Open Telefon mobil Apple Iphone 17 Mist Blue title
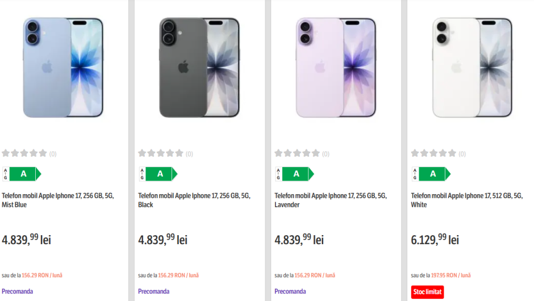 (x=58, y=200)
